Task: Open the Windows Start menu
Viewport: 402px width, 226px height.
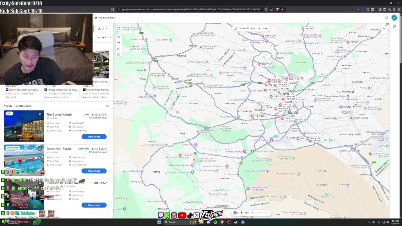Action: (159, 222)
